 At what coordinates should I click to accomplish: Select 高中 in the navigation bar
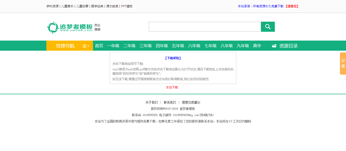click(257, 46)
